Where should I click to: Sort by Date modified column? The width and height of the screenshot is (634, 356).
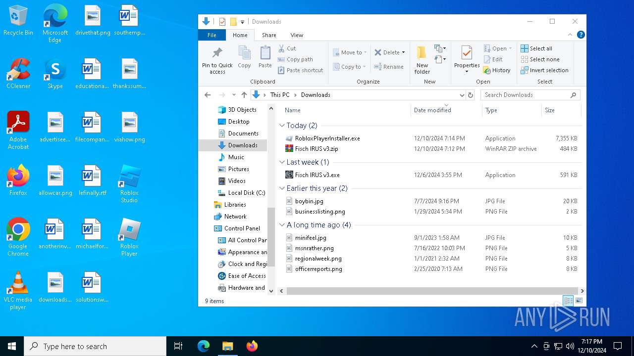(446, 110)
